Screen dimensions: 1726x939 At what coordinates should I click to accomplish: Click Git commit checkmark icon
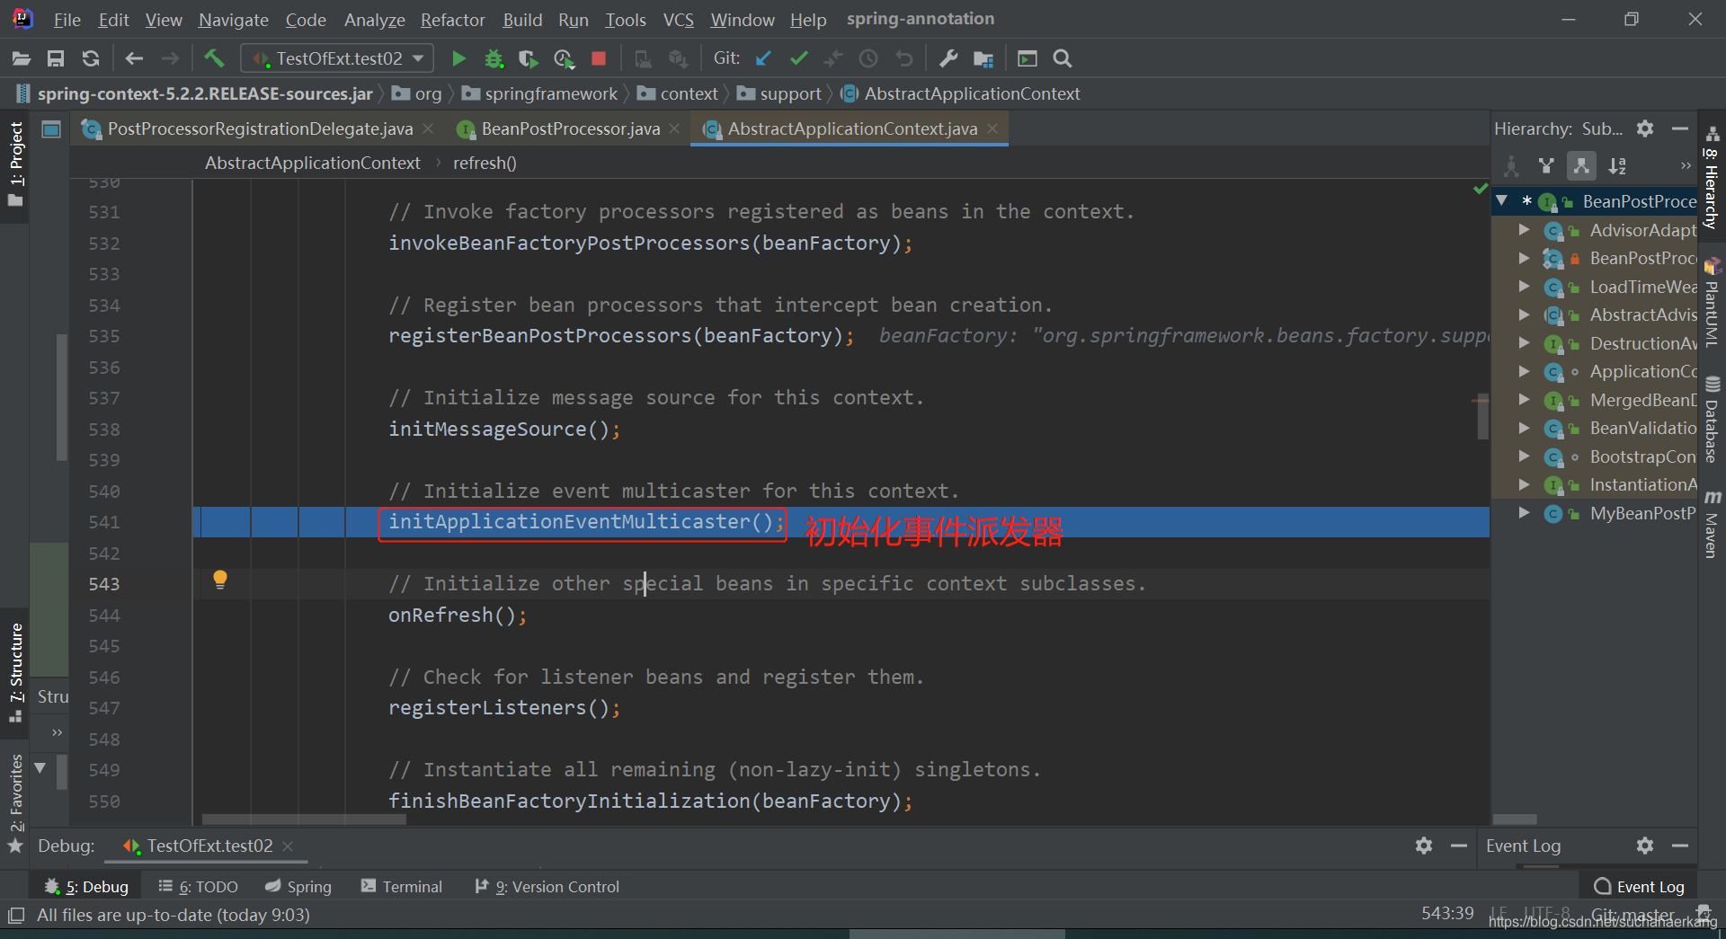(x=798, y=58)
